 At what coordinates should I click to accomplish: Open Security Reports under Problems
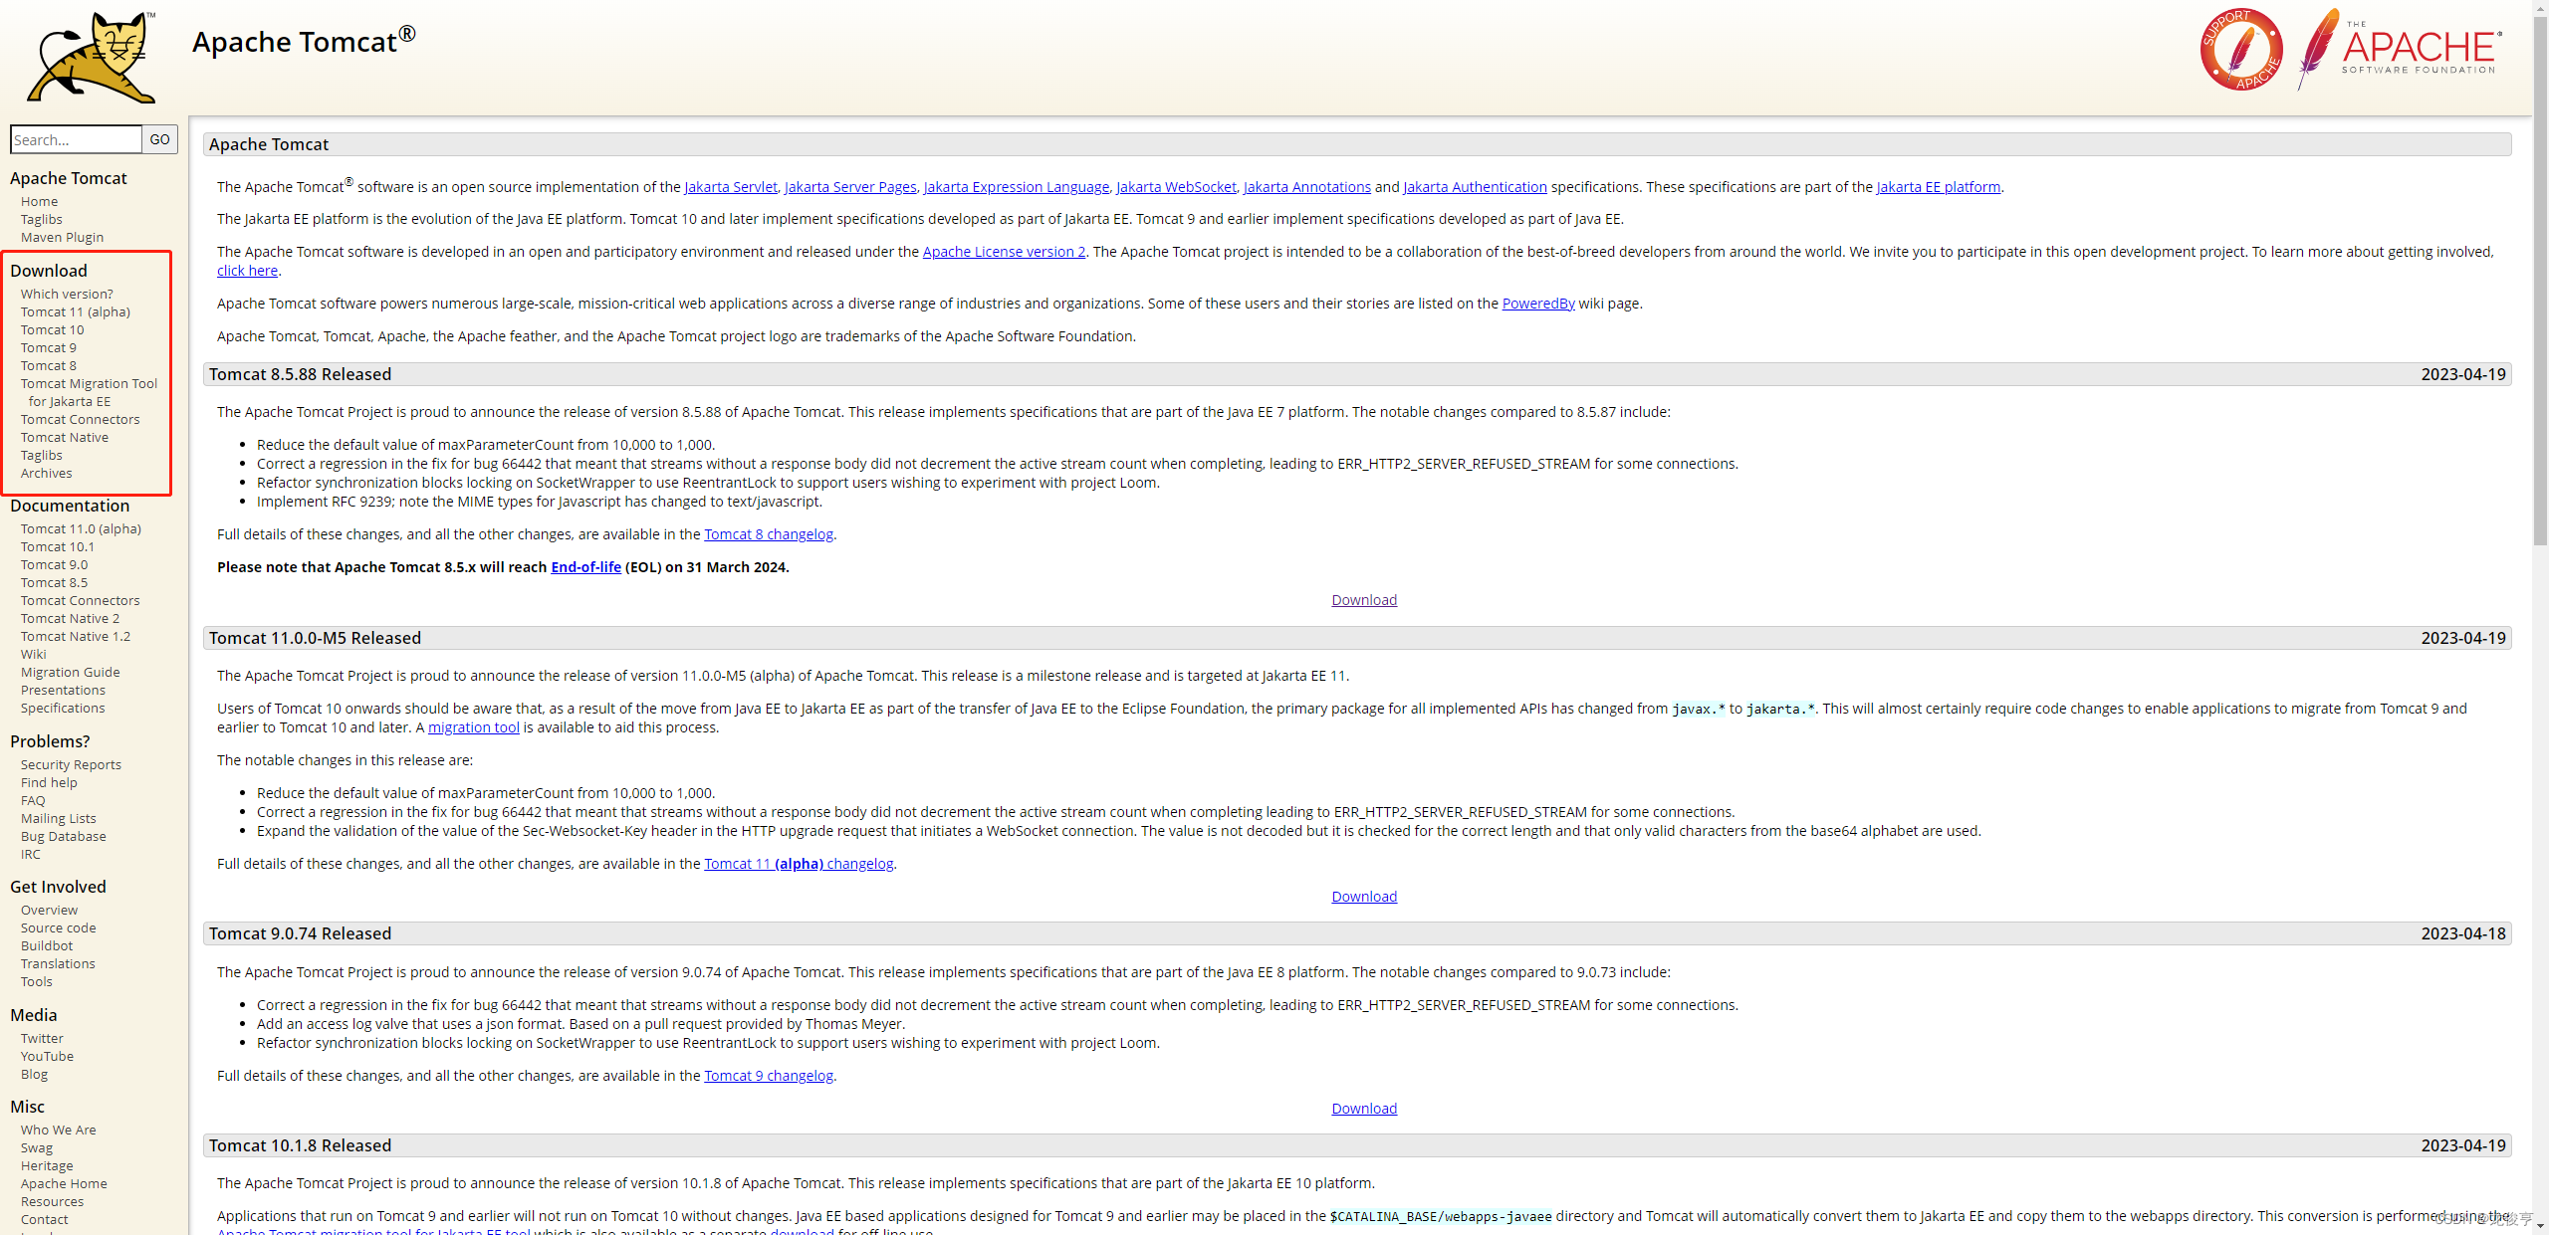coord(71,764)
